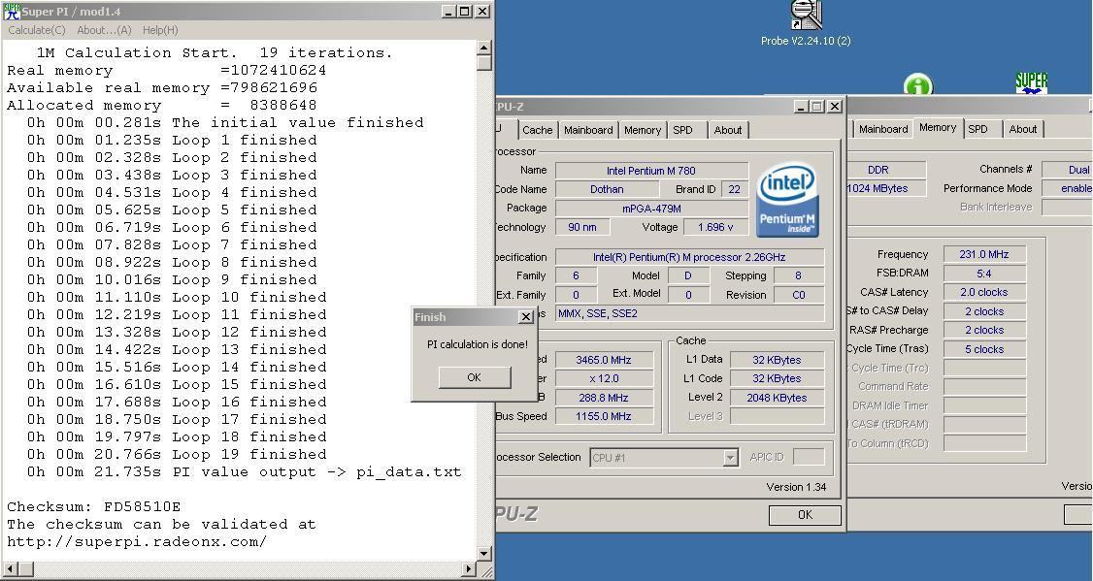
Task: Close the Finish dialog with X
Action: point(526,317)
